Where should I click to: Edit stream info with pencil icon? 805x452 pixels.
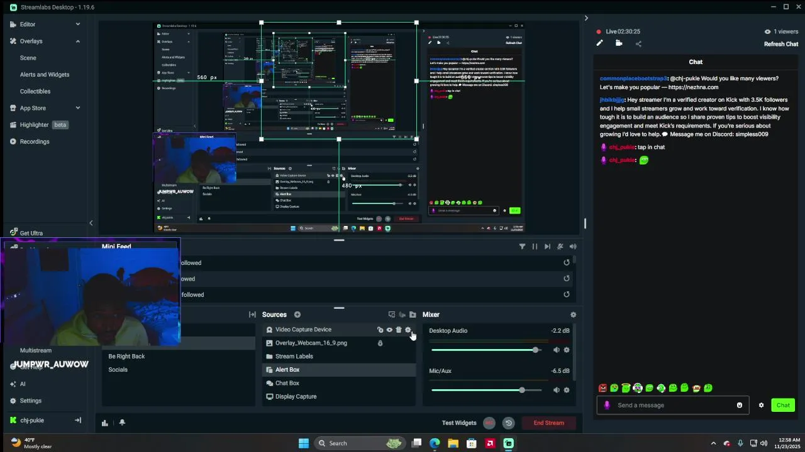[x=599, y=43]
